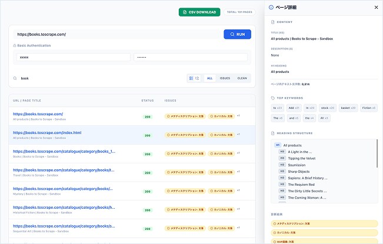Open the catalogue/category/books_1... link
Screen dimensions: 383x244
(x=64, y=151)
